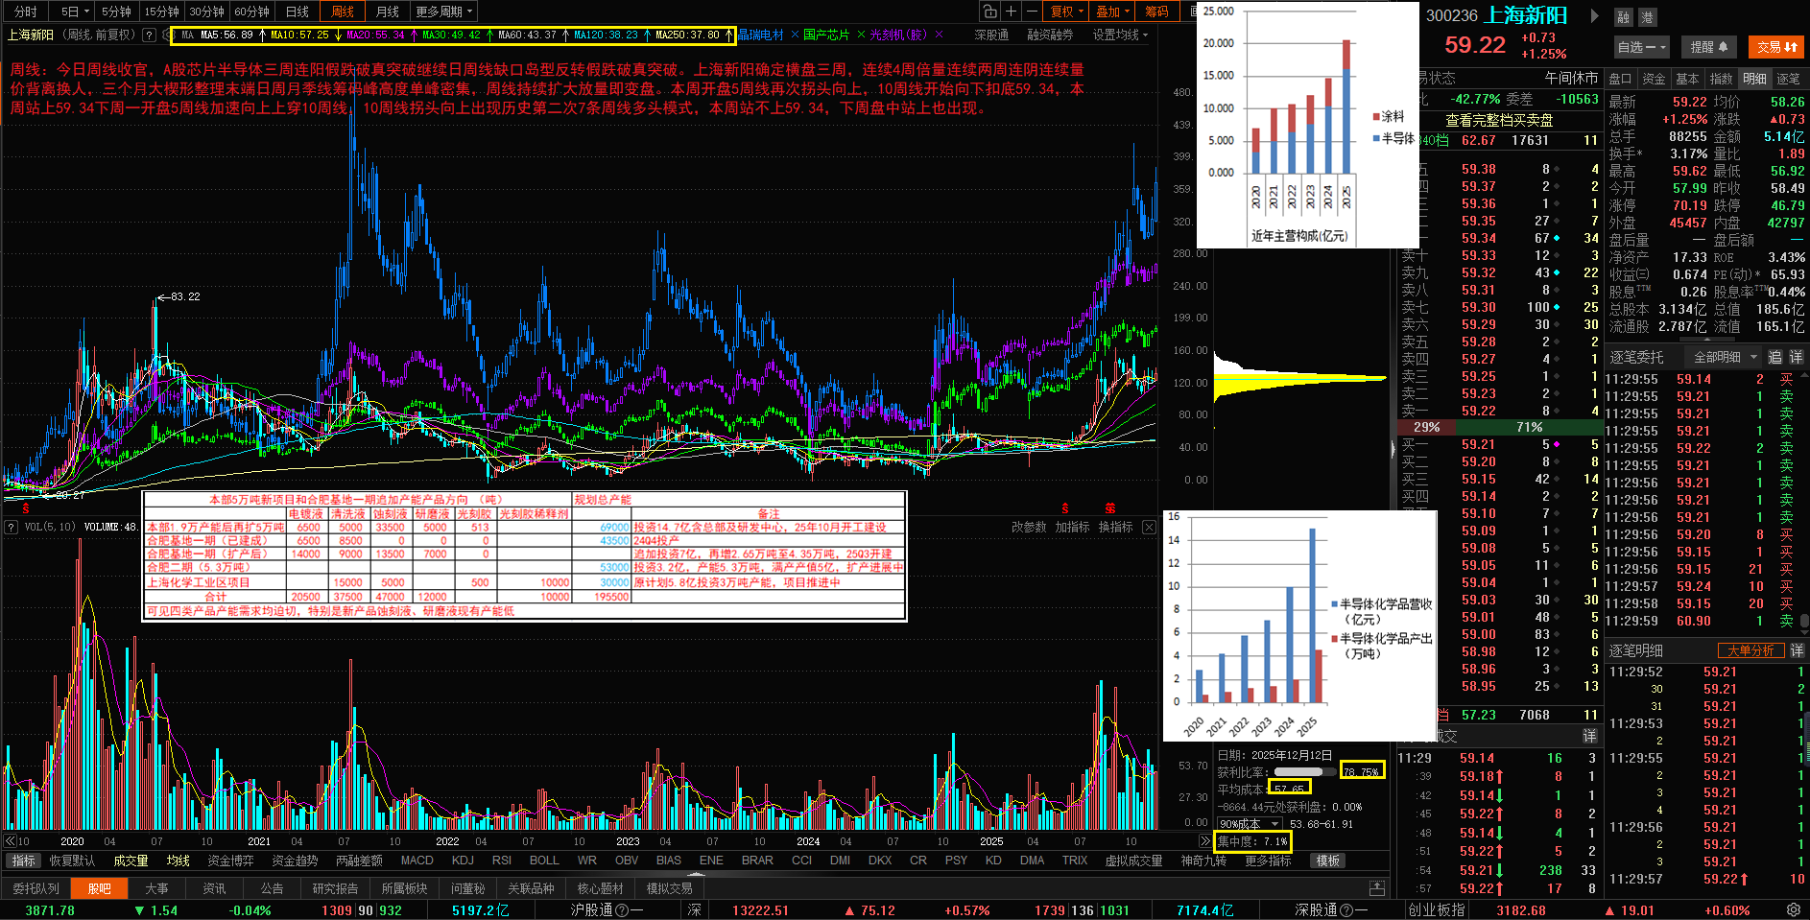This screenshot has height=920, width=1810.
Task: Toggle the 神奇九转 indicator
Action: (1203, 861)
